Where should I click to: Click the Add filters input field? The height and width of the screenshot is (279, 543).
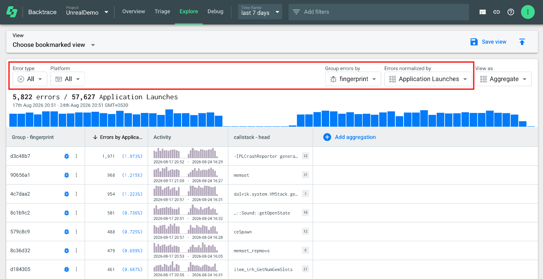click(x=378, y=12)
